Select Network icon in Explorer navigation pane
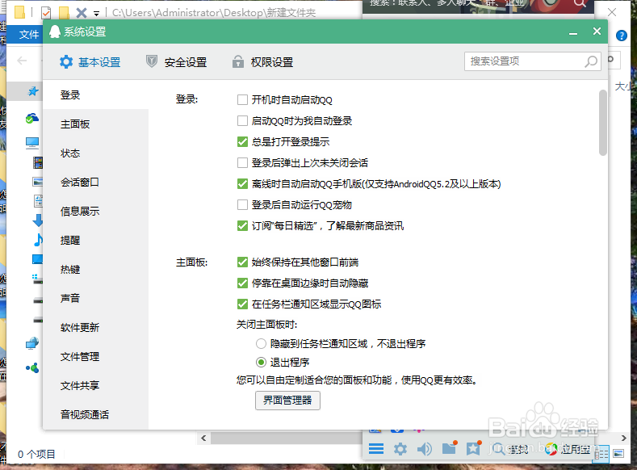The image size is (637, 470). 32,344
